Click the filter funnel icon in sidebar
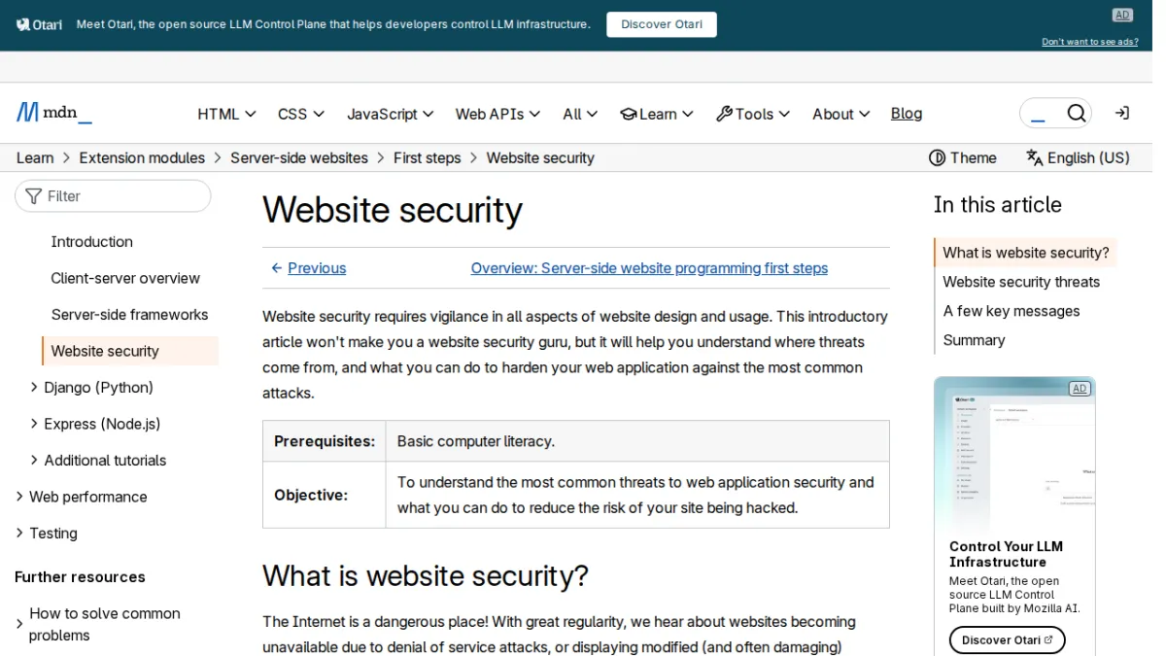Image resolution: width=1166 pixels, height=656 pixels. point(34,196)
